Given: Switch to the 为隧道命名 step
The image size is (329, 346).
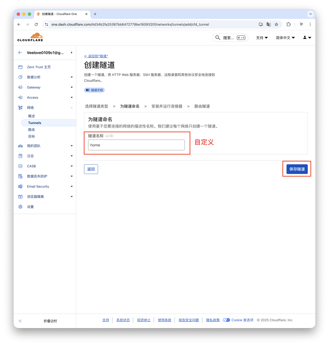Looking at the screenshot, I should pyautogui.click(x=130, y=106).
